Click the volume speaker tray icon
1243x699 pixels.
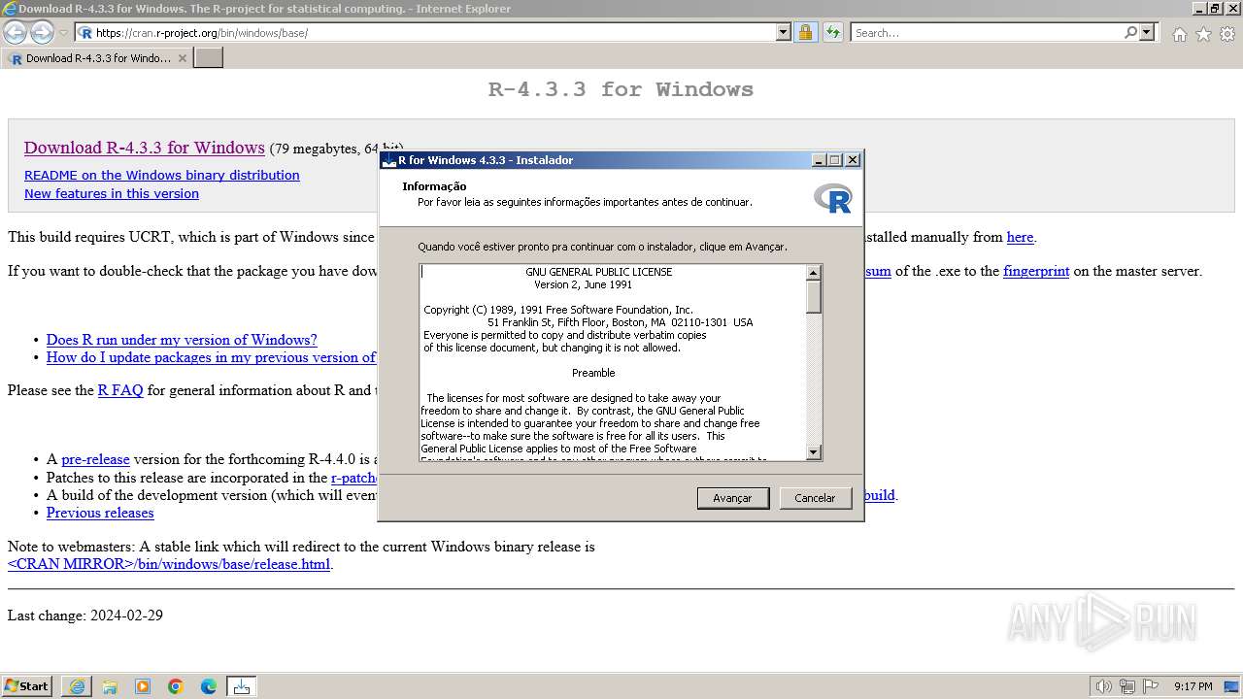(x=1103, y=686)
